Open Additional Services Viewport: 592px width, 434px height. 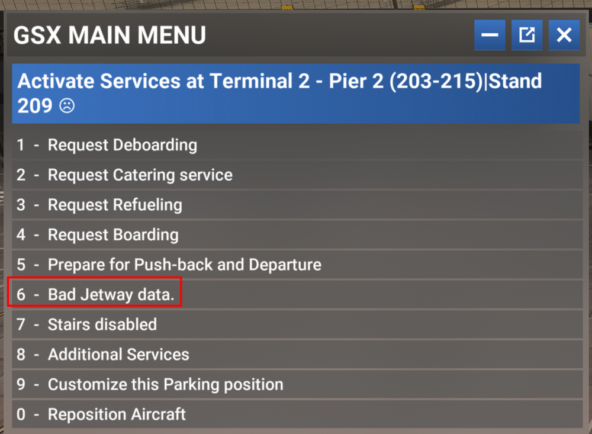click(x=118, y=355)
